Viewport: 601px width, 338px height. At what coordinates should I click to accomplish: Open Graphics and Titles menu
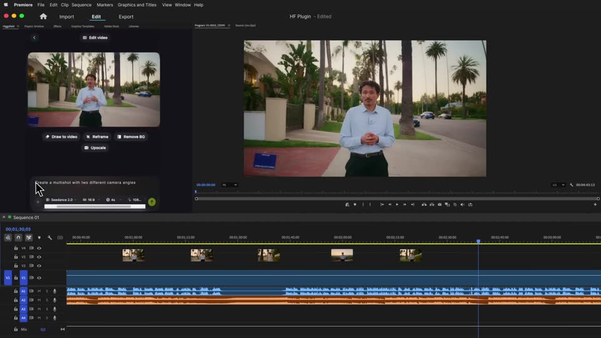[137, 5]
